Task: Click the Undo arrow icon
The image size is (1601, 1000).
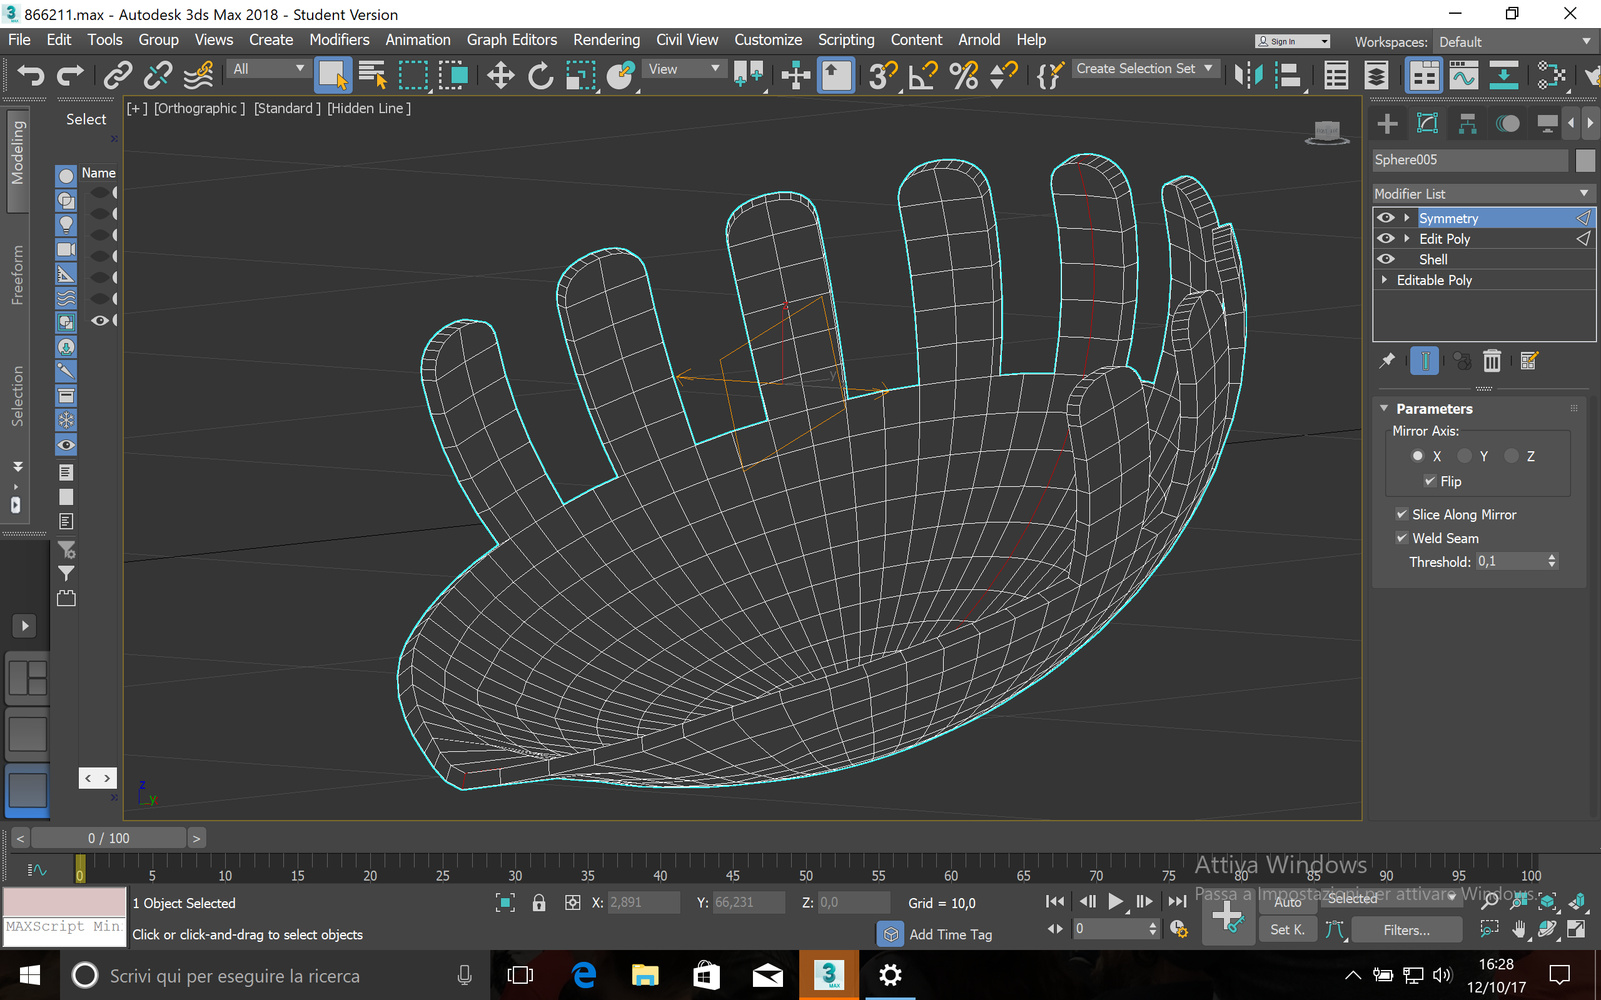Action: [x=30, y=75]
